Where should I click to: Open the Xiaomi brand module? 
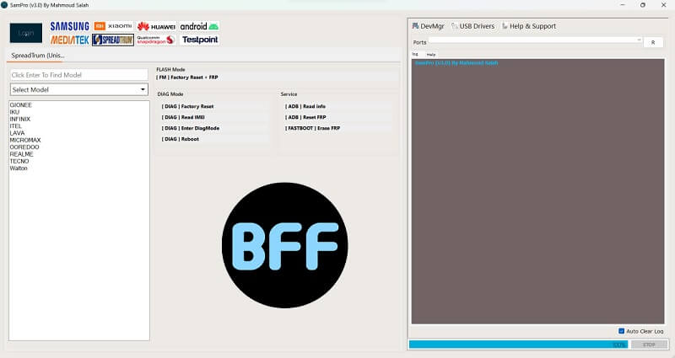[x=113, y=26]
